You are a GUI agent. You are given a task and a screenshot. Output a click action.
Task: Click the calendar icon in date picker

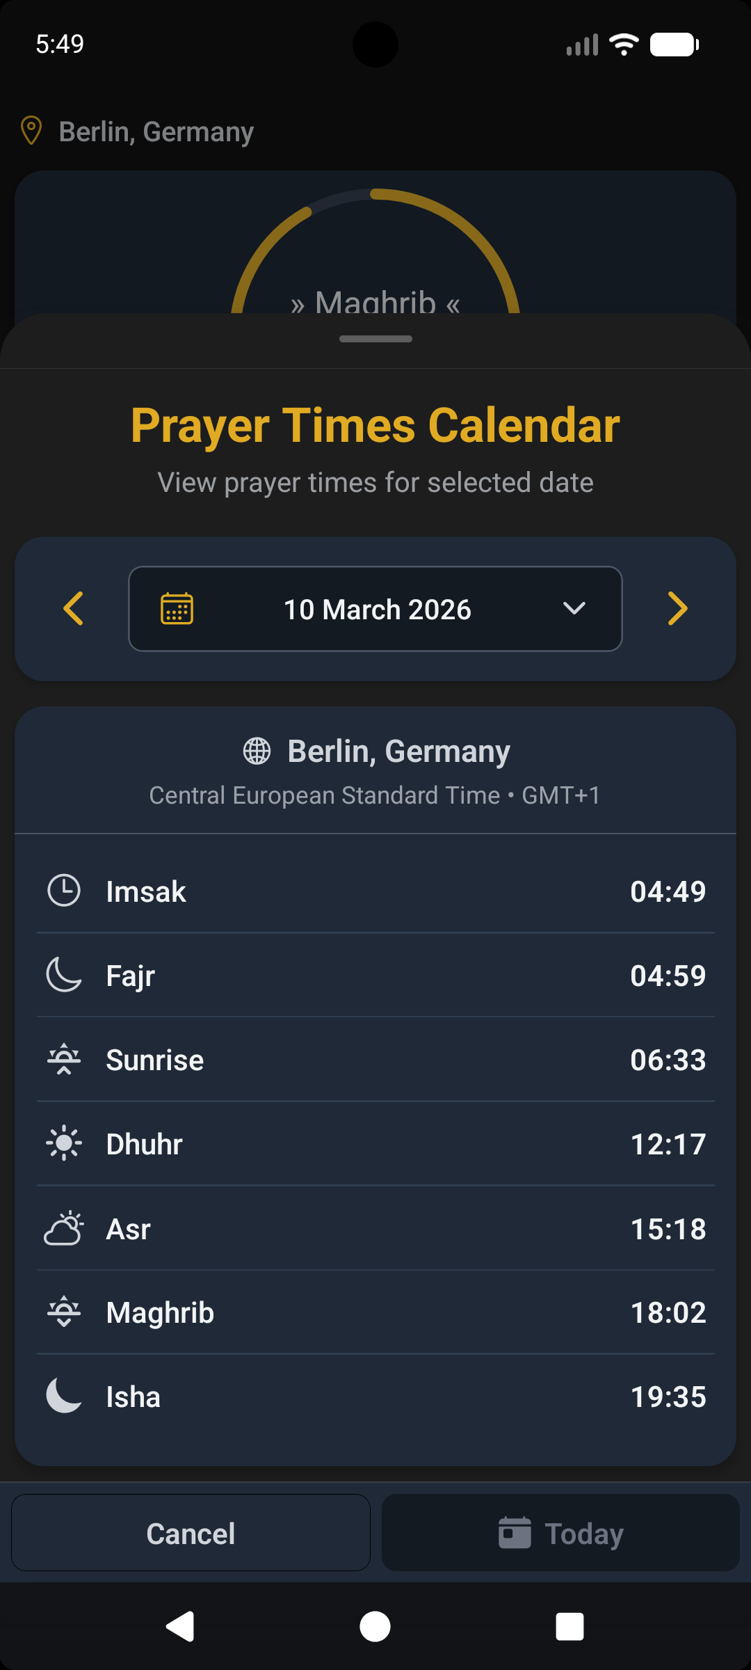click(177, 609)
